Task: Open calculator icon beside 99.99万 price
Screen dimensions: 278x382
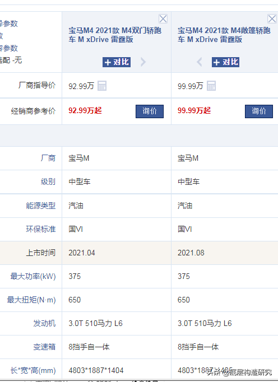Action: 211,86
